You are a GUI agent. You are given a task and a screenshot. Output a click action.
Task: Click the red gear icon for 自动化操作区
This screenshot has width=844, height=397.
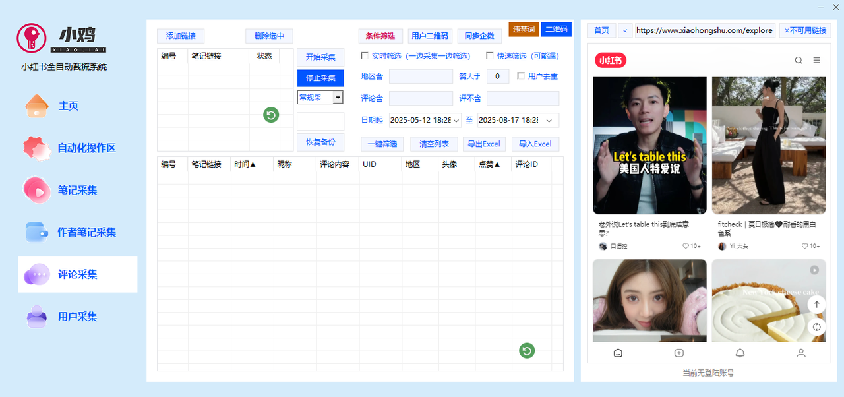pyautogui.click(x=37, y=148)
